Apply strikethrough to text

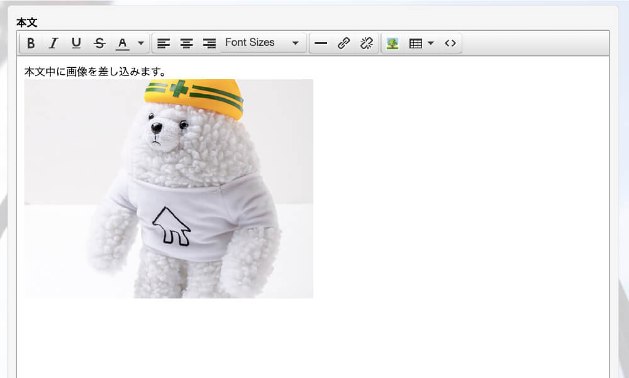[99, 43]
